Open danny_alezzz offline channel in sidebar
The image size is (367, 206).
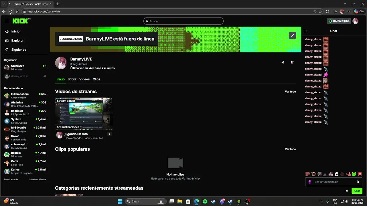tap(25, 76)
